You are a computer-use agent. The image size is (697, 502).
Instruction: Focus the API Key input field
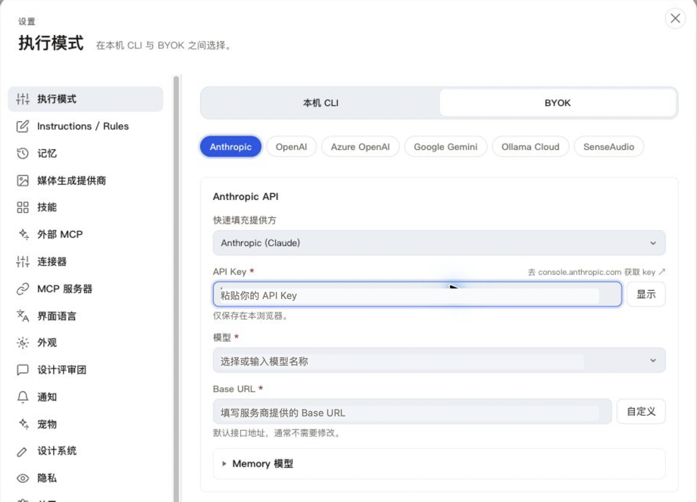click(x=417, y=294)
